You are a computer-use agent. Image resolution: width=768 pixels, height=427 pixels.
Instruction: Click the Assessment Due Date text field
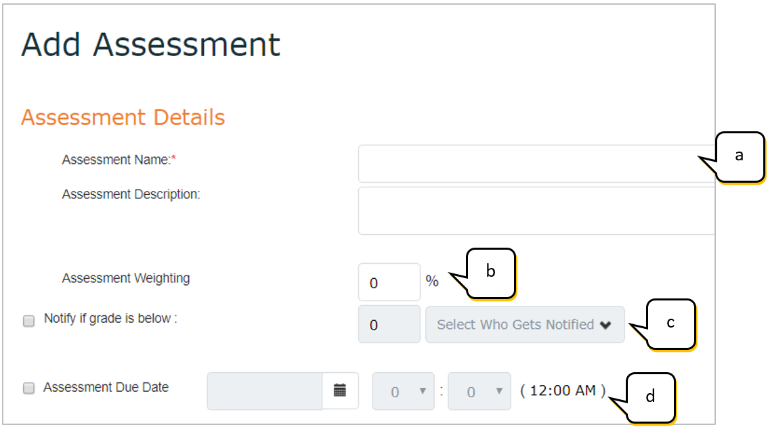pos(264,390)
